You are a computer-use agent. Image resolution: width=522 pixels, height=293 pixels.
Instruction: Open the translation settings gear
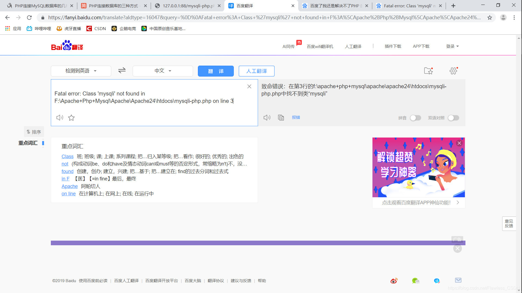pos(453,71)
